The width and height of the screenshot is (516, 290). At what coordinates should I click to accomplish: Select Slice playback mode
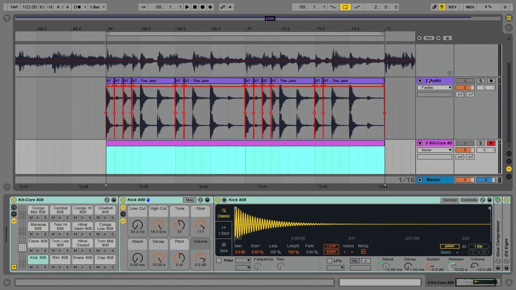point(224,247)
